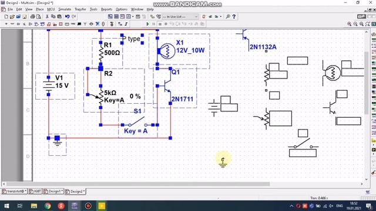Open the Windows Start menu
Viewport: 376px width, 211px height.
pyautogui.click(x=6, y=206)
